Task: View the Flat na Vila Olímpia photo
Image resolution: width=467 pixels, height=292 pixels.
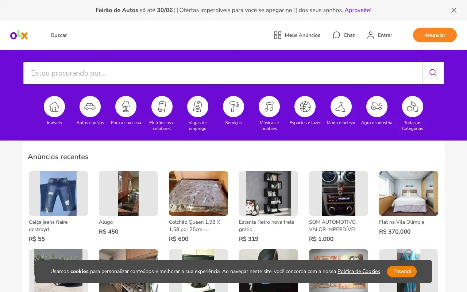Action: pos(409,193)
